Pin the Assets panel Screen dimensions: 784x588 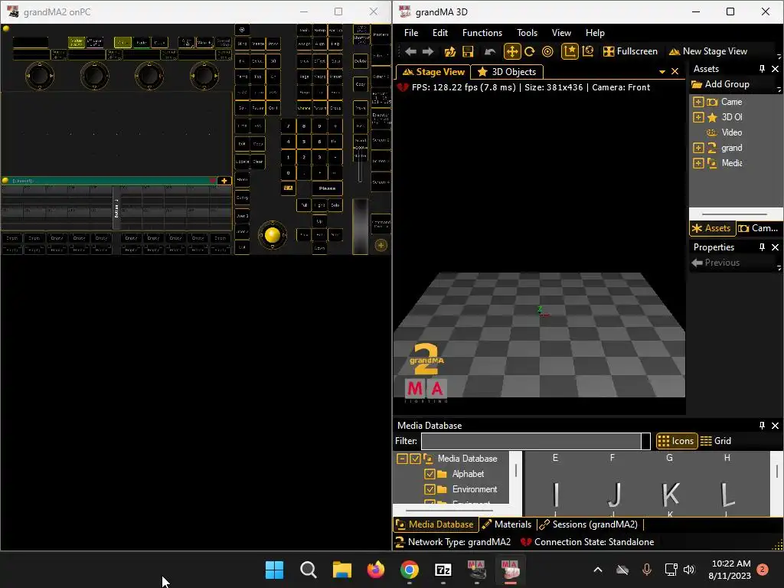[x=762, y=68]
